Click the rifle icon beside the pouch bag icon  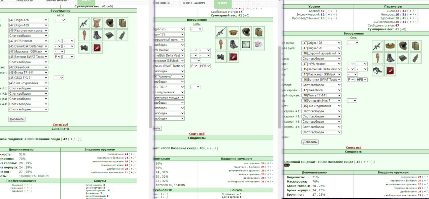[84, 23]
